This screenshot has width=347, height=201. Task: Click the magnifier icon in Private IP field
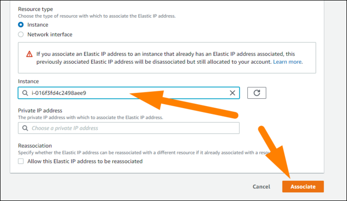coord(25,128)
